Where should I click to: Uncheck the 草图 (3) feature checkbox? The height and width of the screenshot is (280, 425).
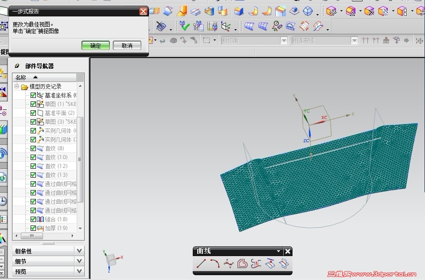[x=33, y=122]
